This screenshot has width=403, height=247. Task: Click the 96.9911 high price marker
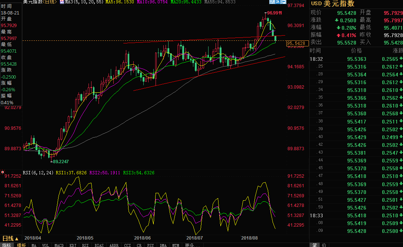click(x=274, y=13)
